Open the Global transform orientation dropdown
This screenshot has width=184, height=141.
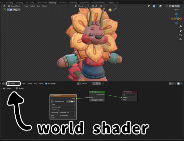[80, 6]
